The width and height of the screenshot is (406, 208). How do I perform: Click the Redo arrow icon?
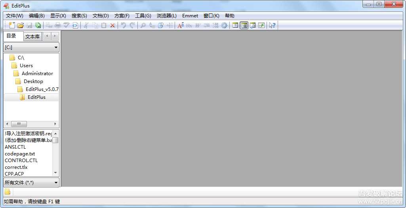(132, 25)
